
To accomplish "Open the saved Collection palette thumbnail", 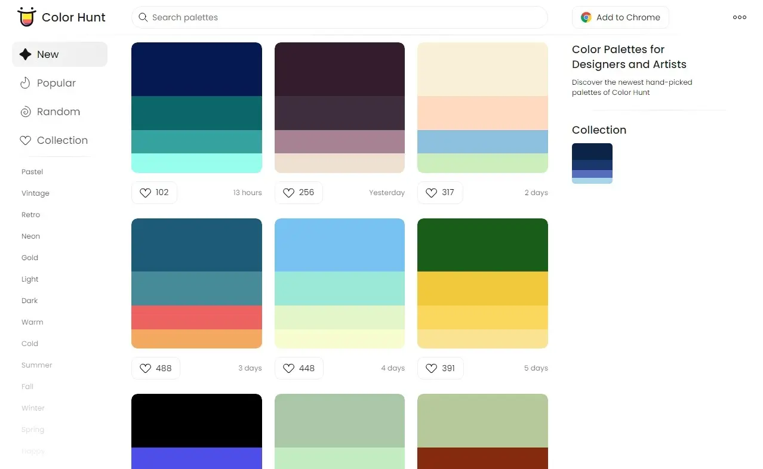I will (592, 163).
